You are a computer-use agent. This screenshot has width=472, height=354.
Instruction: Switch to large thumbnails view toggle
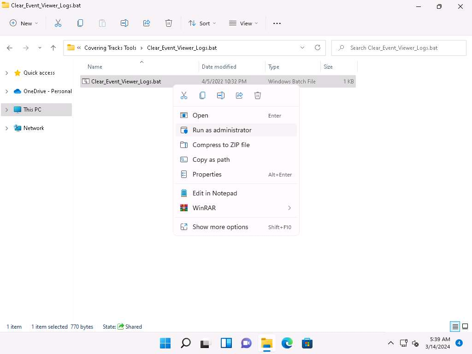465,327
